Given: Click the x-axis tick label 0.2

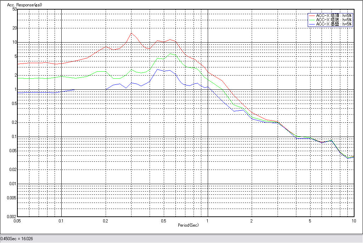Looking at the screenshot, I should click(105, 221).
